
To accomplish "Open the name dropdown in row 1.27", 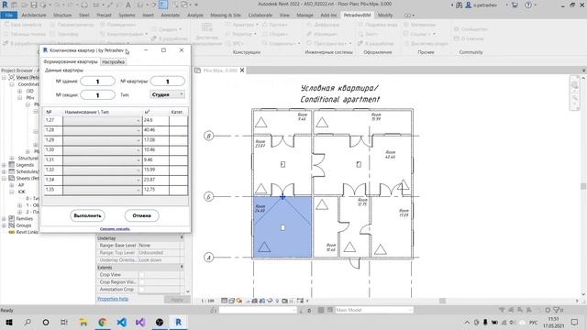I will 102,120.
